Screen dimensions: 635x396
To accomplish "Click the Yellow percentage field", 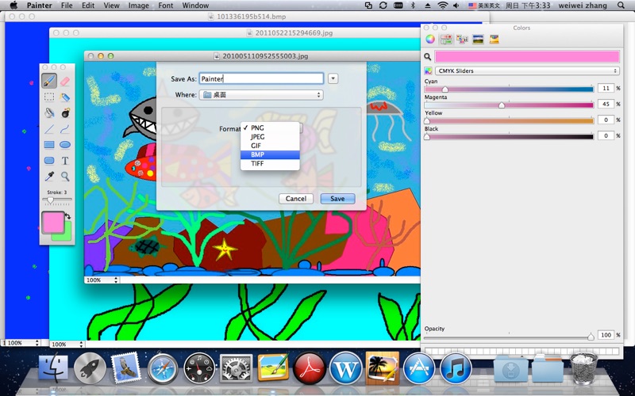I will pyautogui.click(x=606, y=120).
